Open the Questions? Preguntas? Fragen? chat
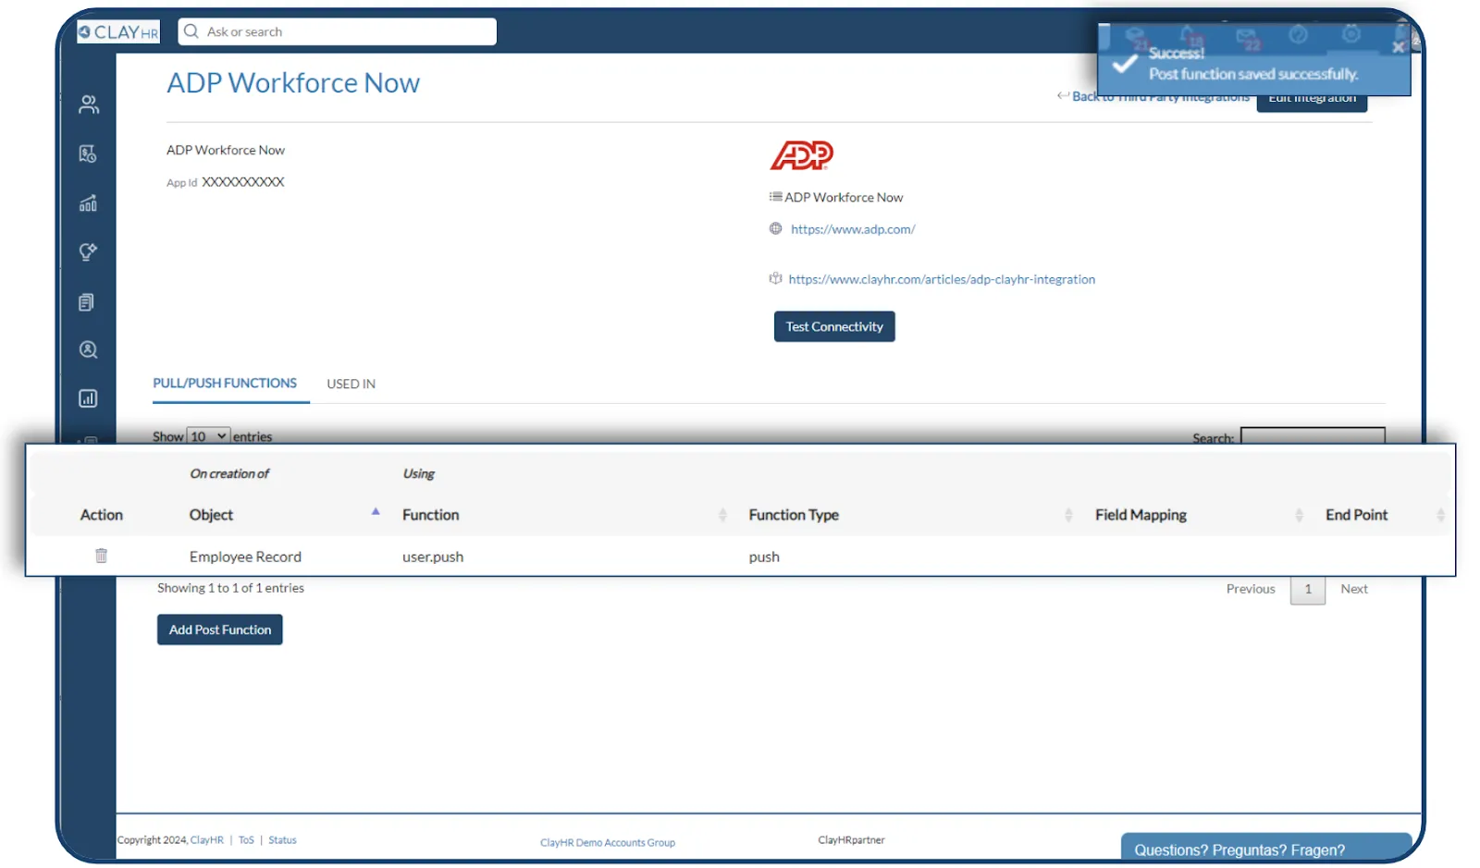 pos(1266,848)
